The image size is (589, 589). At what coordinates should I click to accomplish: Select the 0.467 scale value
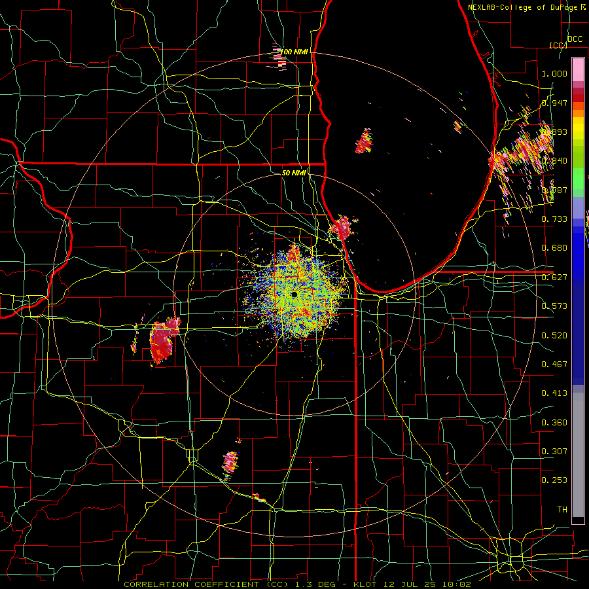(554, 365)
